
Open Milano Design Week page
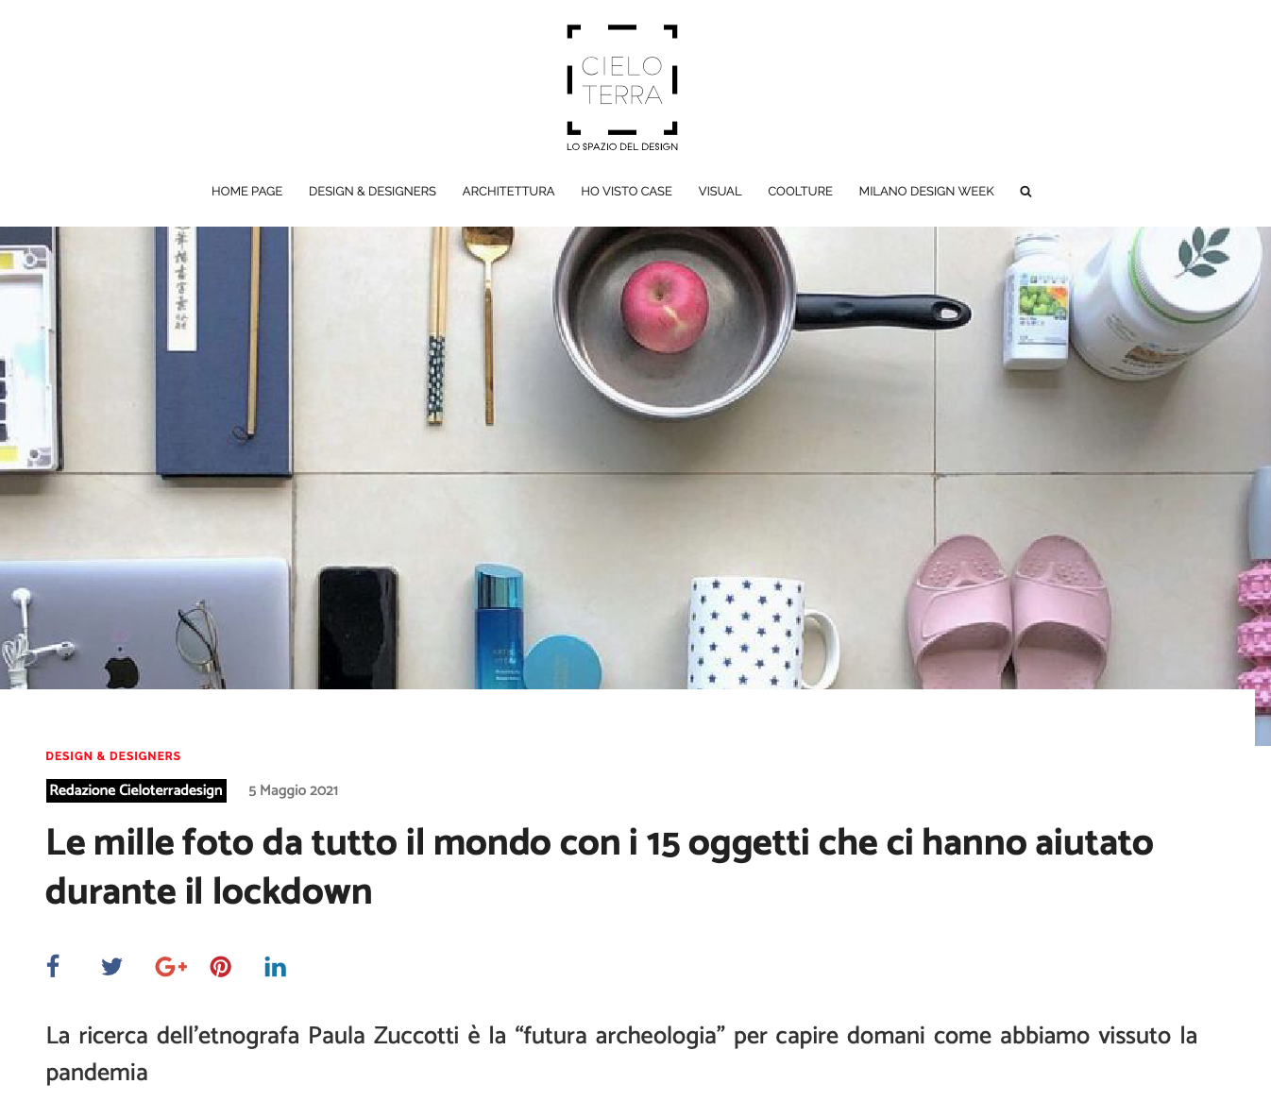coord(926,192)
